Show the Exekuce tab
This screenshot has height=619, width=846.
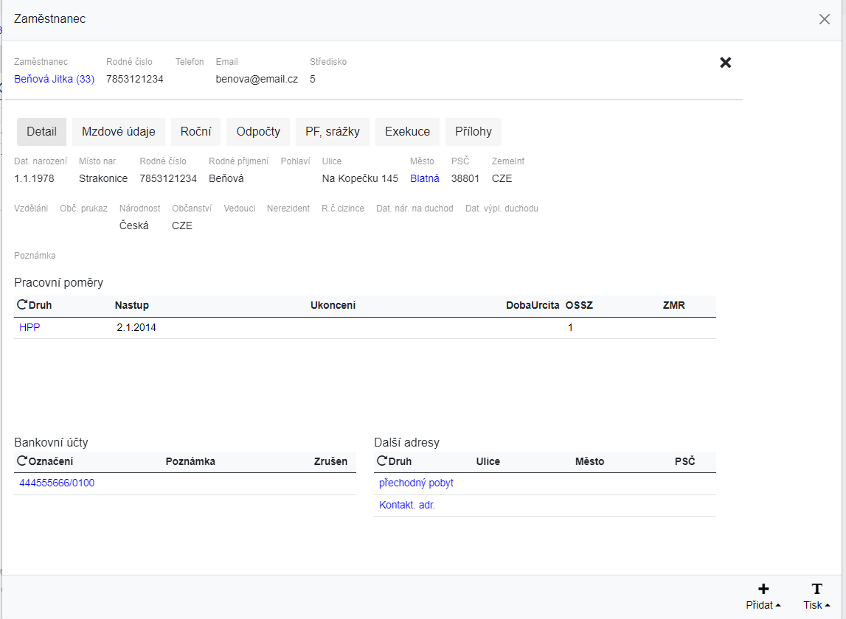(407, 132)
